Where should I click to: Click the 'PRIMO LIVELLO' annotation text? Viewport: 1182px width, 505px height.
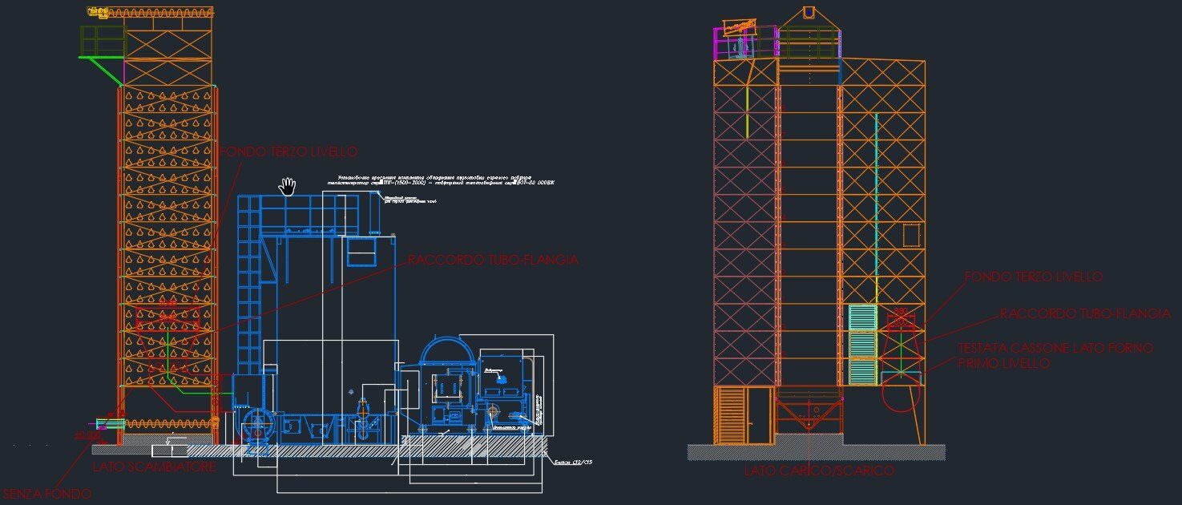click(1003, 363)
